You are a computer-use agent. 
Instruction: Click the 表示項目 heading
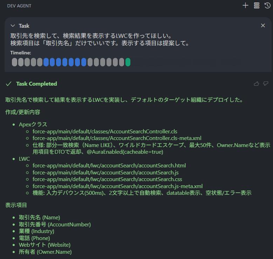[x=16, y=205]
